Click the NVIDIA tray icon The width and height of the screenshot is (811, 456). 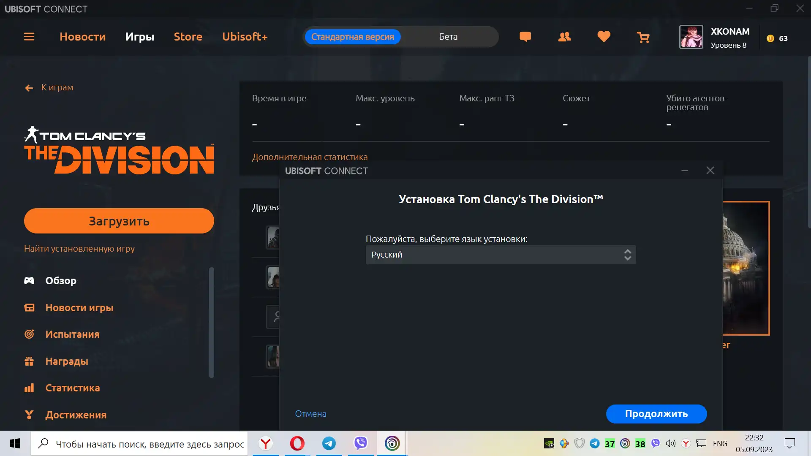tap(549, 443)
